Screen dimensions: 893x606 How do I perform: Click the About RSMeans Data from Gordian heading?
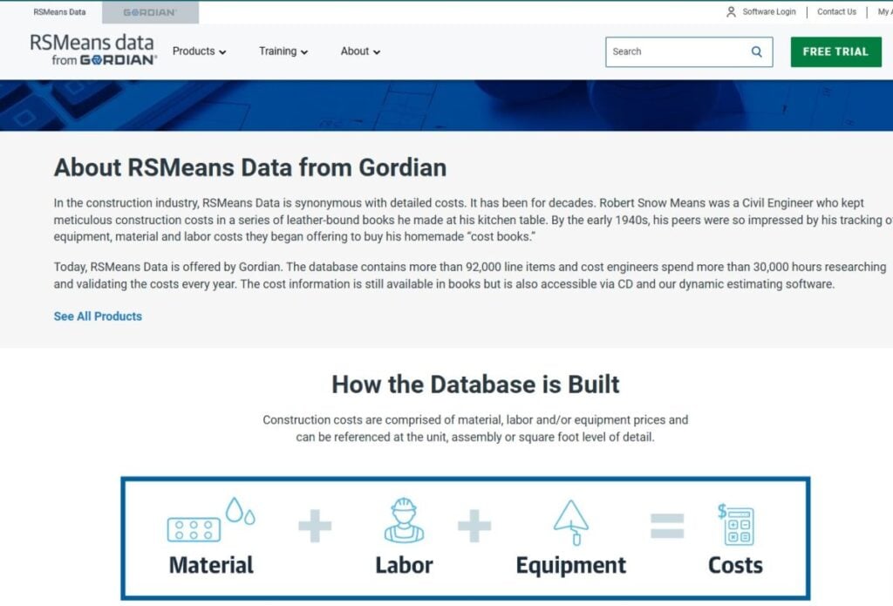pos(250,167)
